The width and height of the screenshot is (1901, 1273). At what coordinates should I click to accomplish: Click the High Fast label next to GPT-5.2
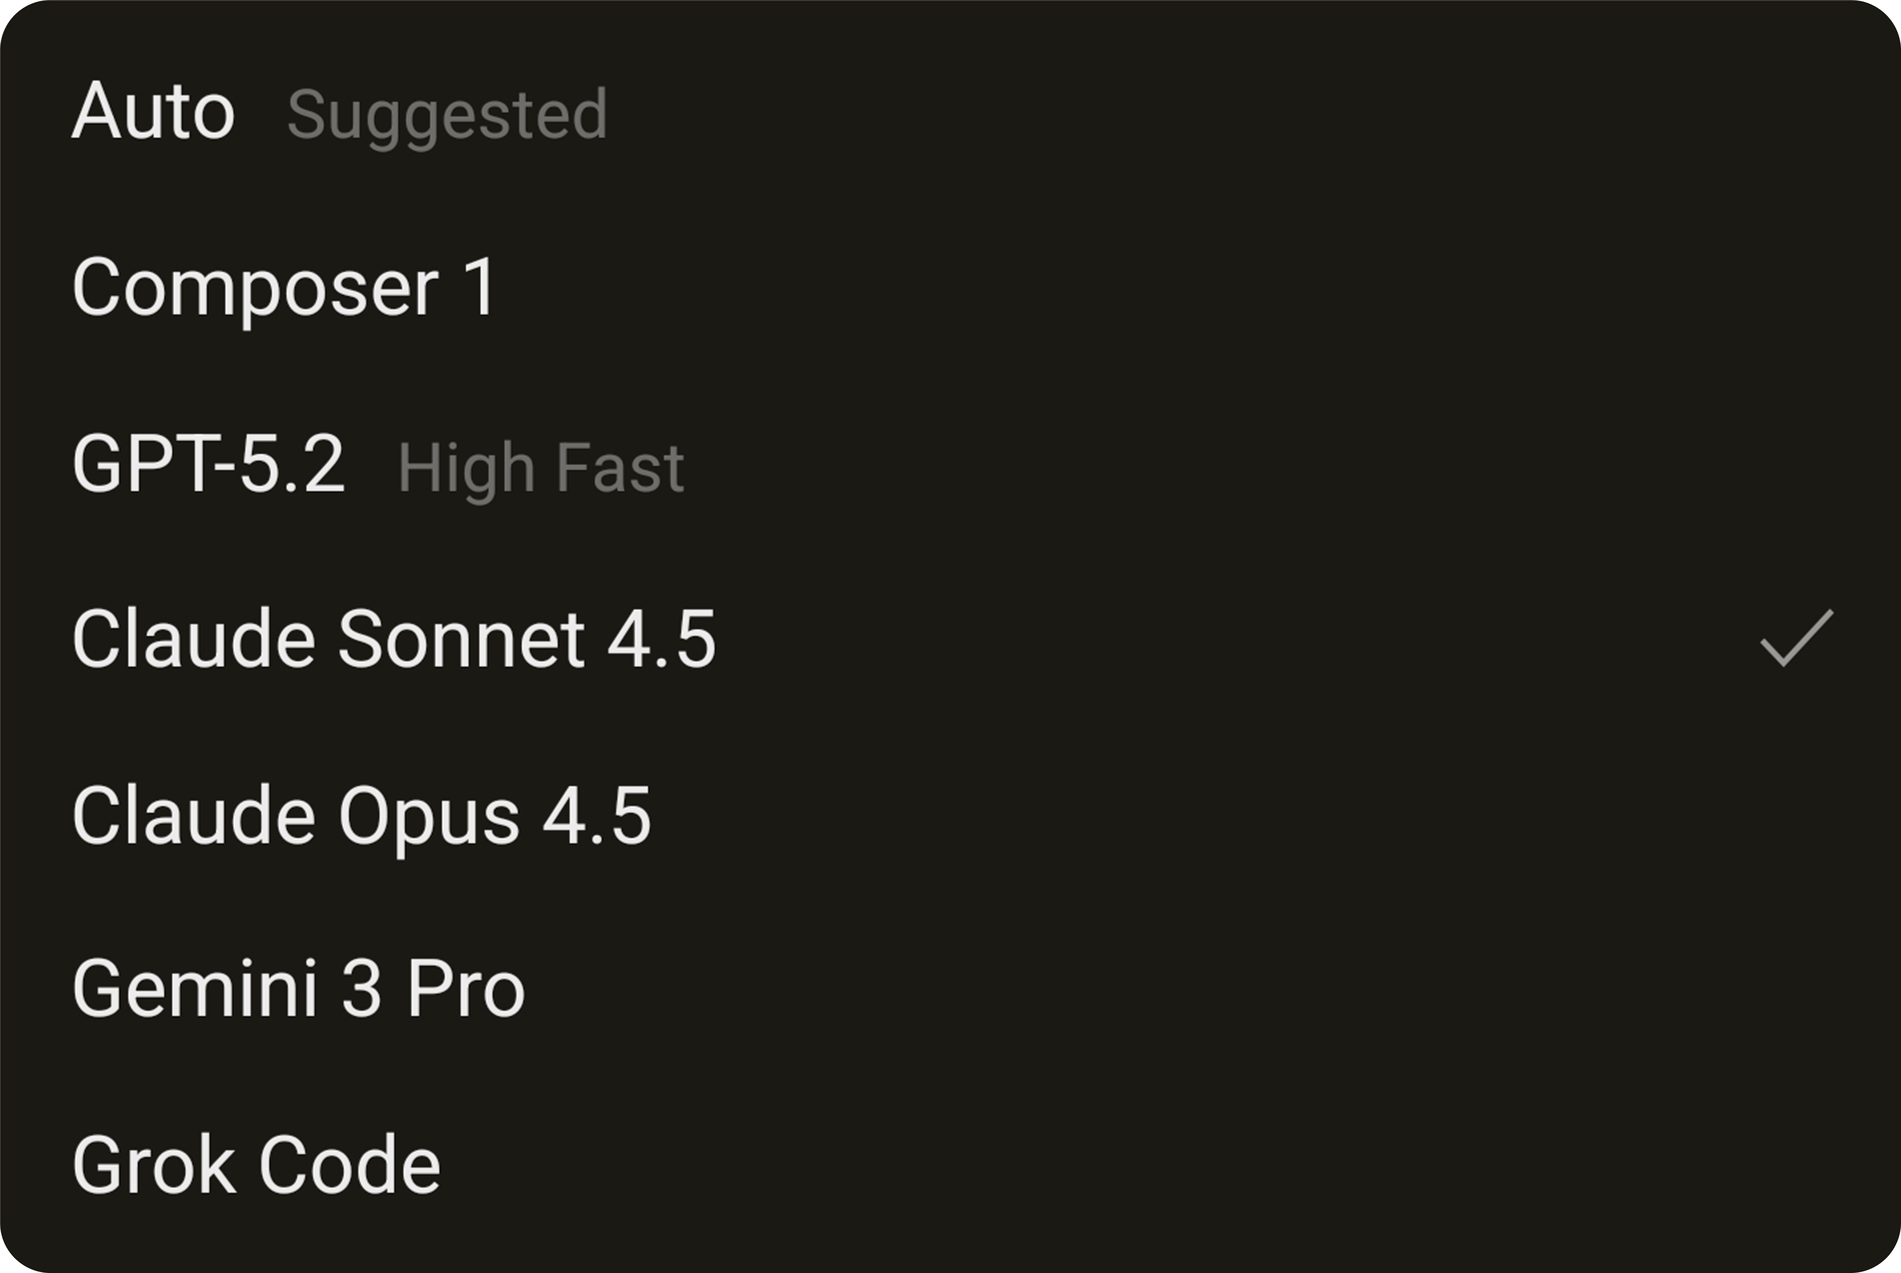pyautogui.click(x=541, y=468)
